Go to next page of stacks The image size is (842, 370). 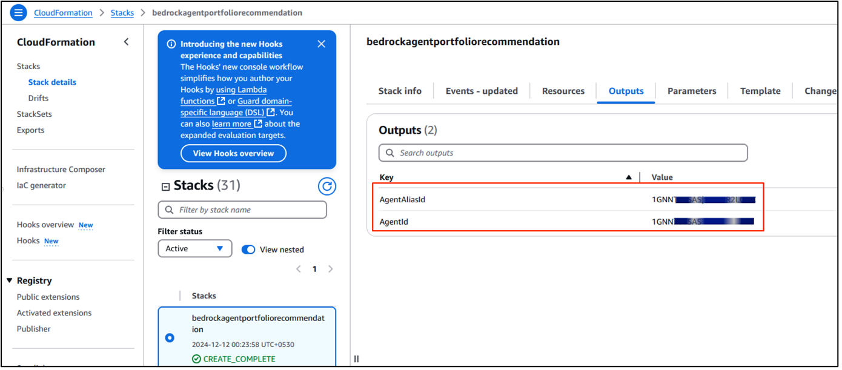(330, 269)
